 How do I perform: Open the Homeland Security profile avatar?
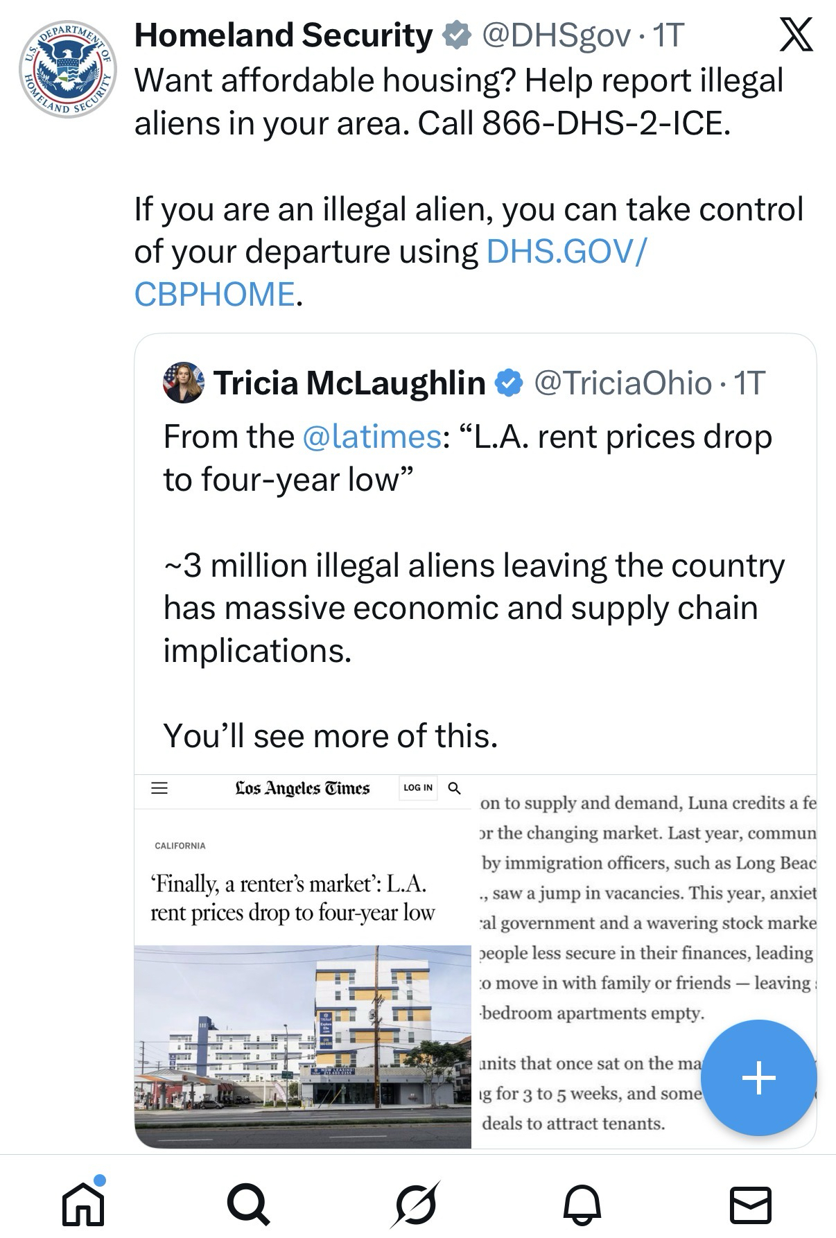click(67, 69)
